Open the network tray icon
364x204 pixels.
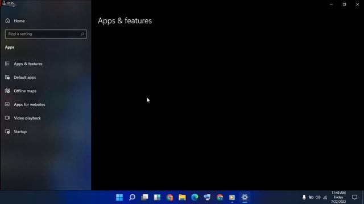[x=325, y=197]
